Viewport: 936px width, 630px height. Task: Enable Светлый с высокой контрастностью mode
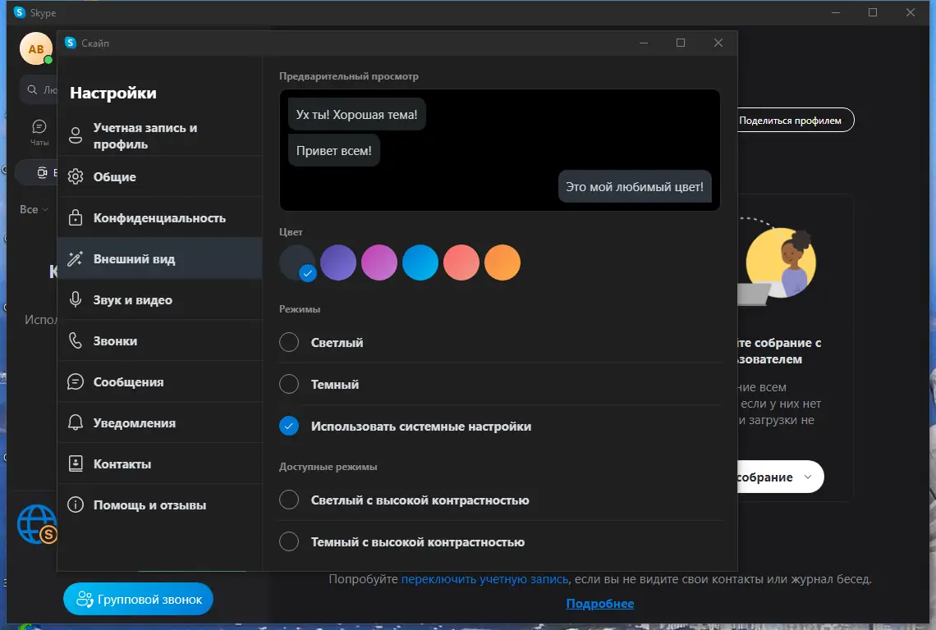[289, 500]
